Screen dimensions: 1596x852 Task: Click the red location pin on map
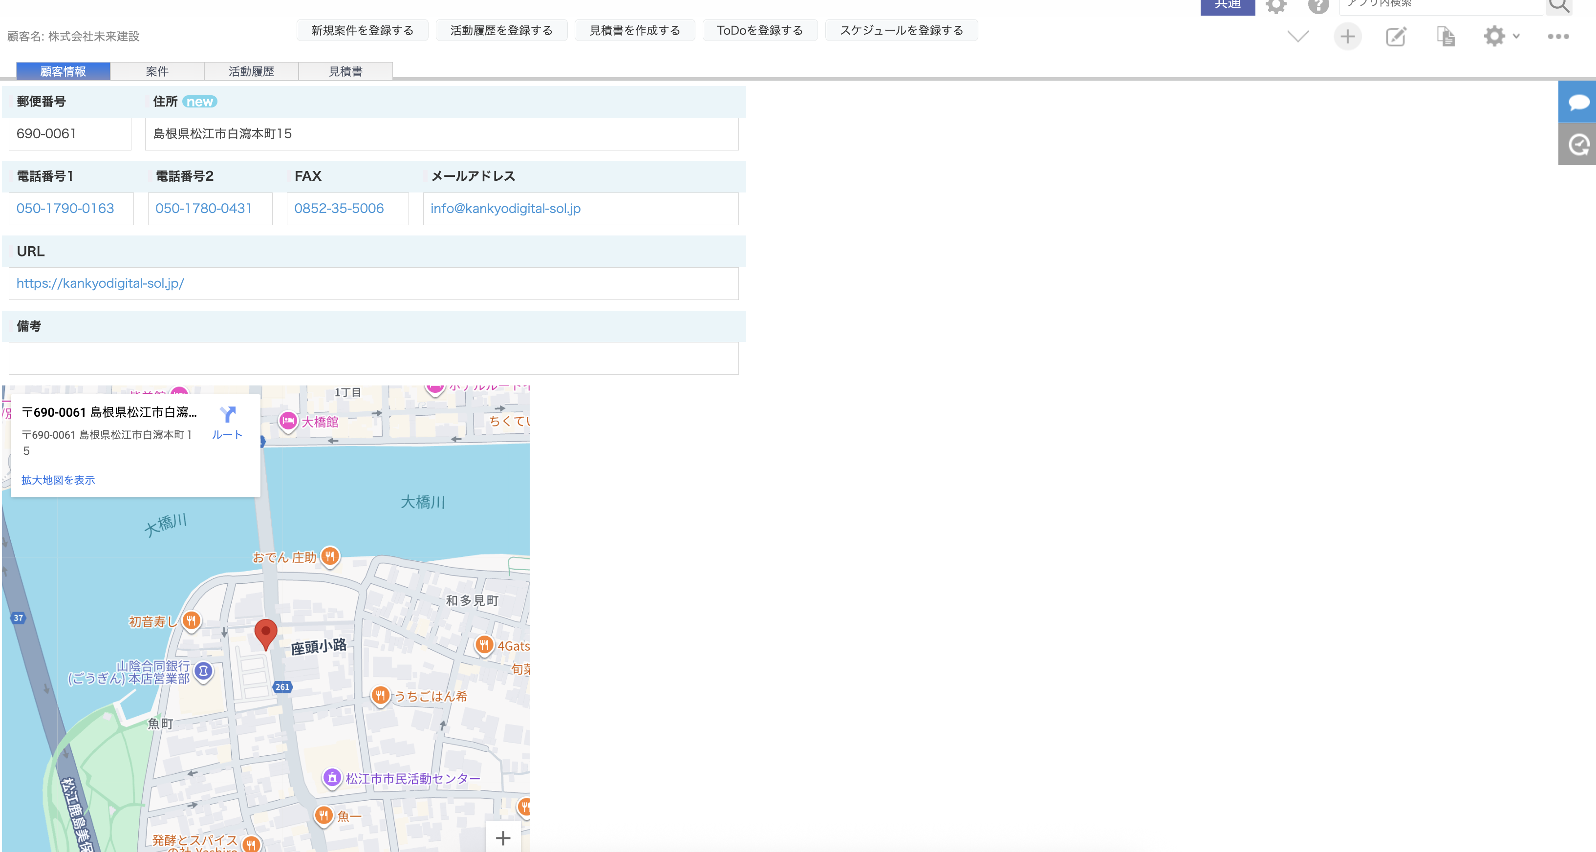pos(266,634)
